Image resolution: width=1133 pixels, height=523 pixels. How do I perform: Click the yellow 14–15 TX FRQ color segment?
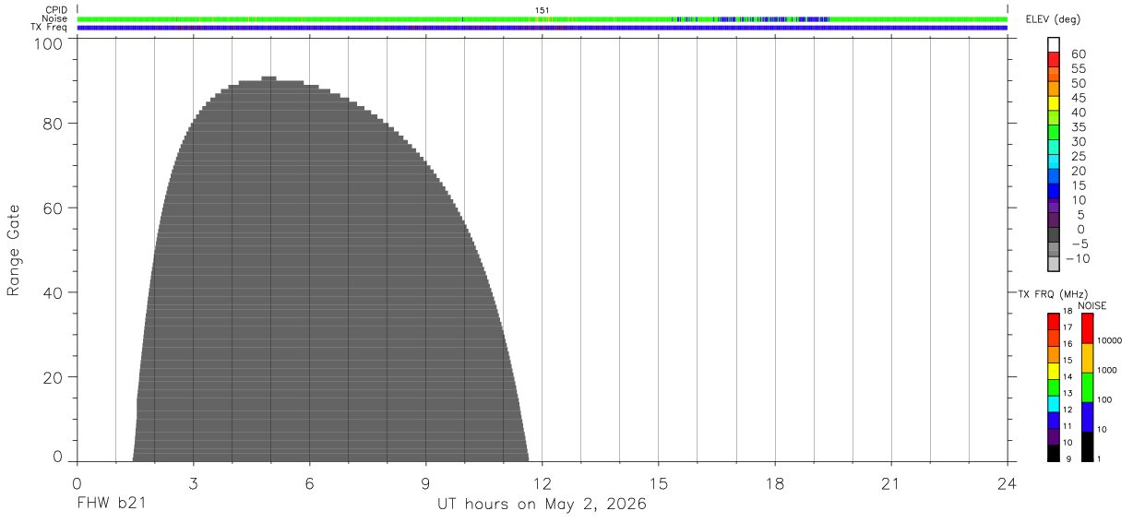click(x=1054, y=371)
